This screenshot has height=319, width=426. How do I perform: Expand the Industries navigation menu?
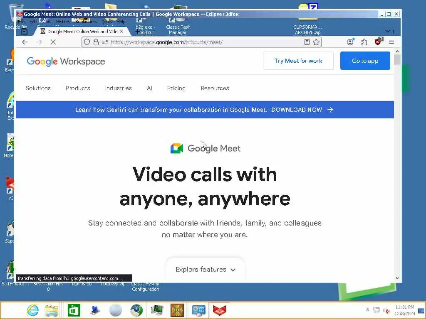[x=119, y=88]
